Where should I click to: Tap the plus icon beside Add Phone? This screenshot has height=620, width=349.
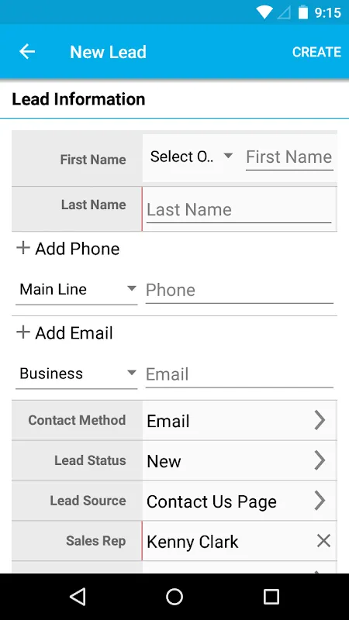click(23, 248)
